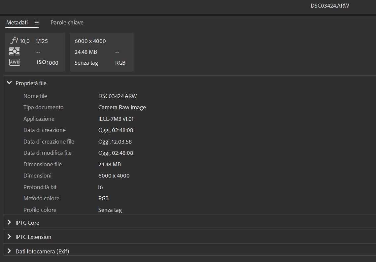Click the DSC03424.ARW title at top

tap(329, 6)
